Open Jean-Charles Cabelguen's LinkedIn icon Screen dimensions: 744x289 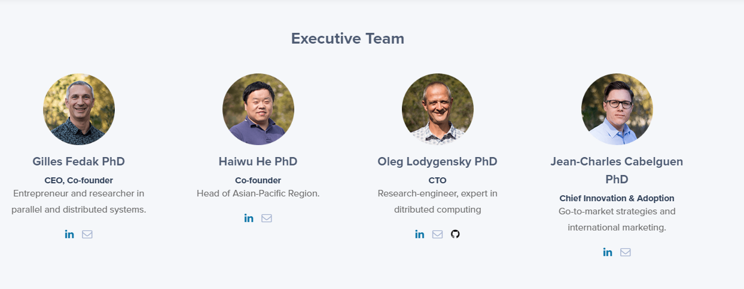(x=608, y=252)
